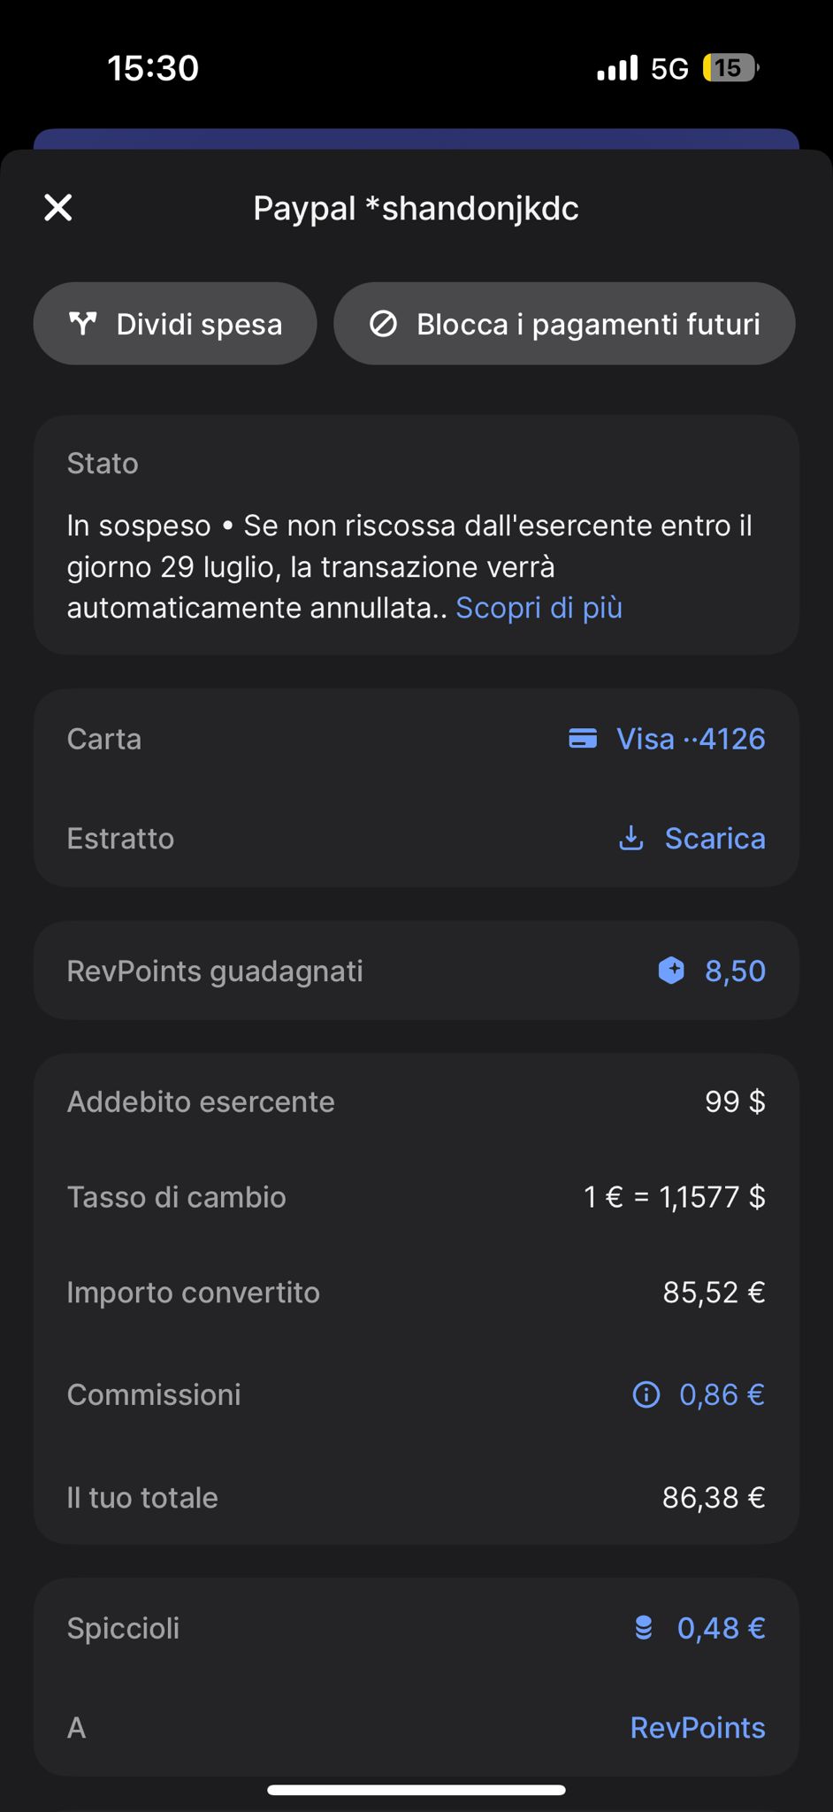The image size is (833, 1812).
Task: Tap the split expense fork icon
Action: (x=82, y=324)
